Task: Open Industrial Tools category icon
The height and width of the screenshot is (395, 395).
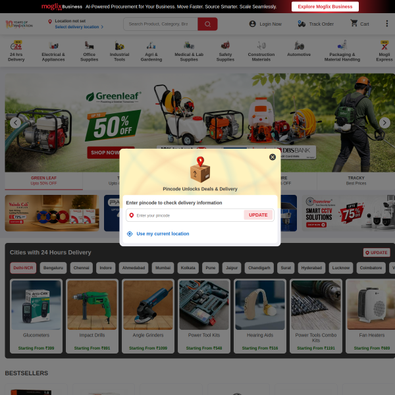Action: point(119,45)
